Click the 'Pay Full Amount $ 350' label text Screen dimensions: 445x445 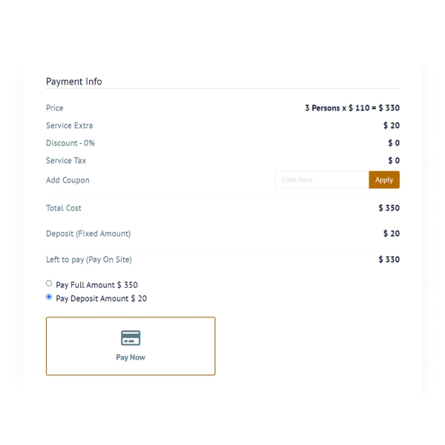pyautogui.click(x=96, y=285)
